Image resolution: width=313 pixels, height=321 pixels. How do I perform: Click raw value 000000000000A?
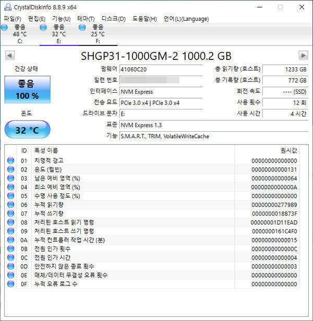[274, 187]
